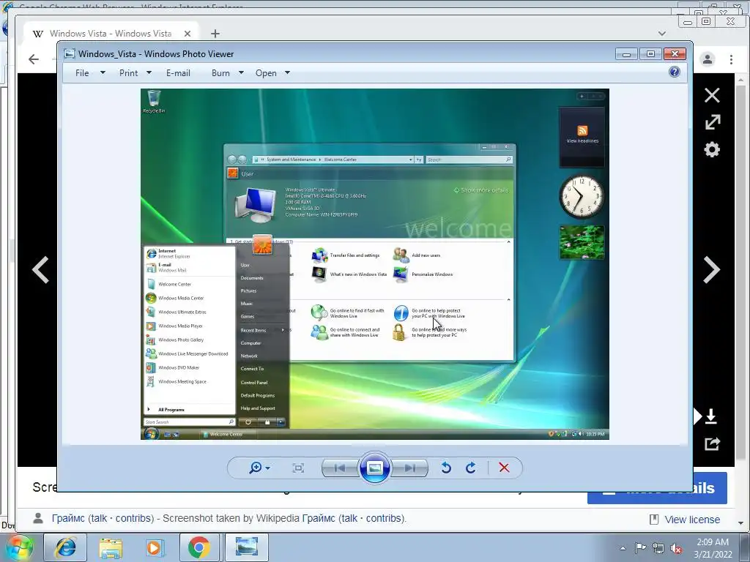The width and height of the screenshot is (750, 562).
Task: Open a new Chrome tab
Action: click(x=215, y=34)
